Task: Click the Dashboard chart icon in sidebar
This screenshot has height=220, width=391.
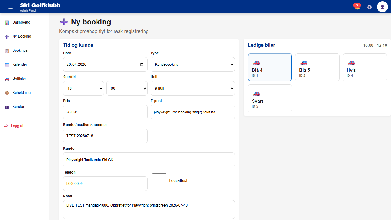Action: pos(7,22)
